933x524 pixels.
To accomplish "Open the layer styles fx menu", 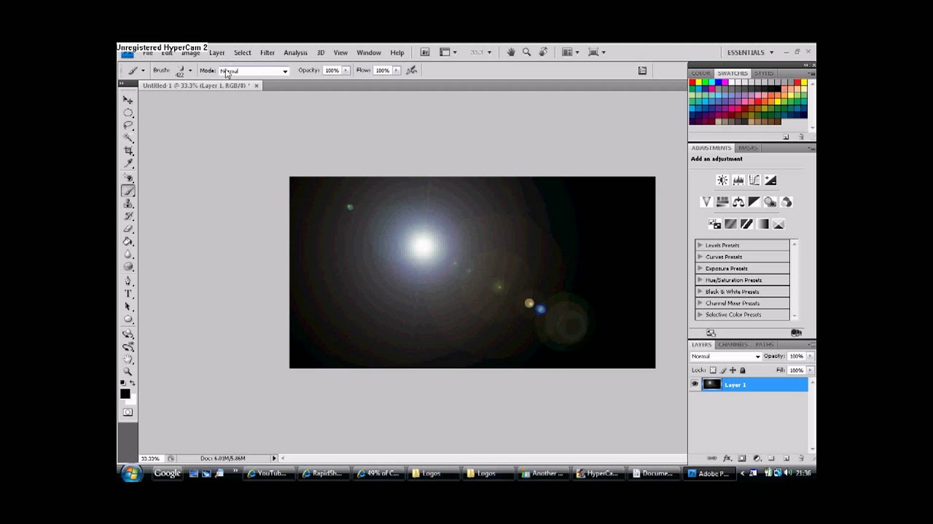I will [x=727, y=458].
